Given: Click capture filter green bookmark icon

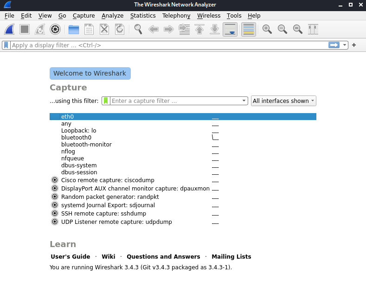Looking at the screenshot, I should point(106,101).
